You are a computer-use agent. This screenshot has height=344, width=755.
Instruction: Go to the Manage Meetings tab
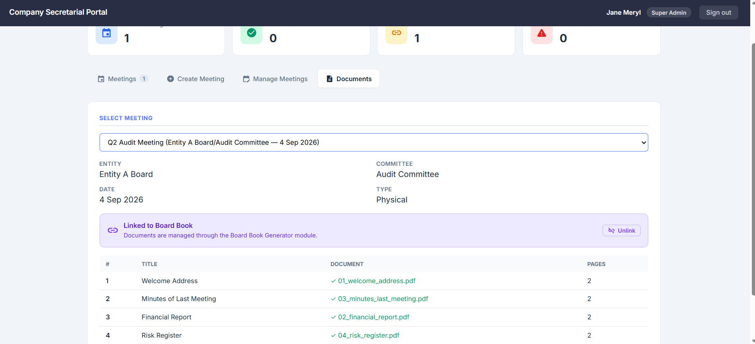click(275, 79)
